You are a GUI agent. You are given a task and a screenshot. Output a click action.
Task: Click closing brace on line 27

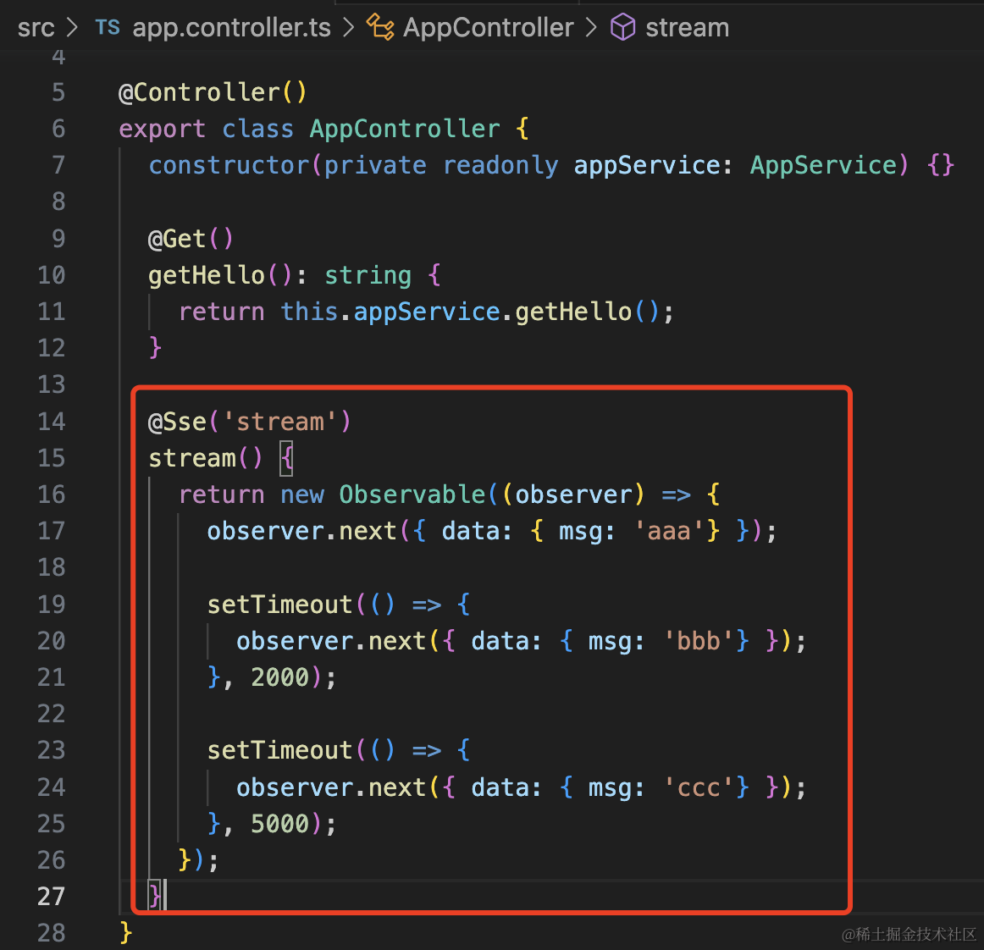154,895
